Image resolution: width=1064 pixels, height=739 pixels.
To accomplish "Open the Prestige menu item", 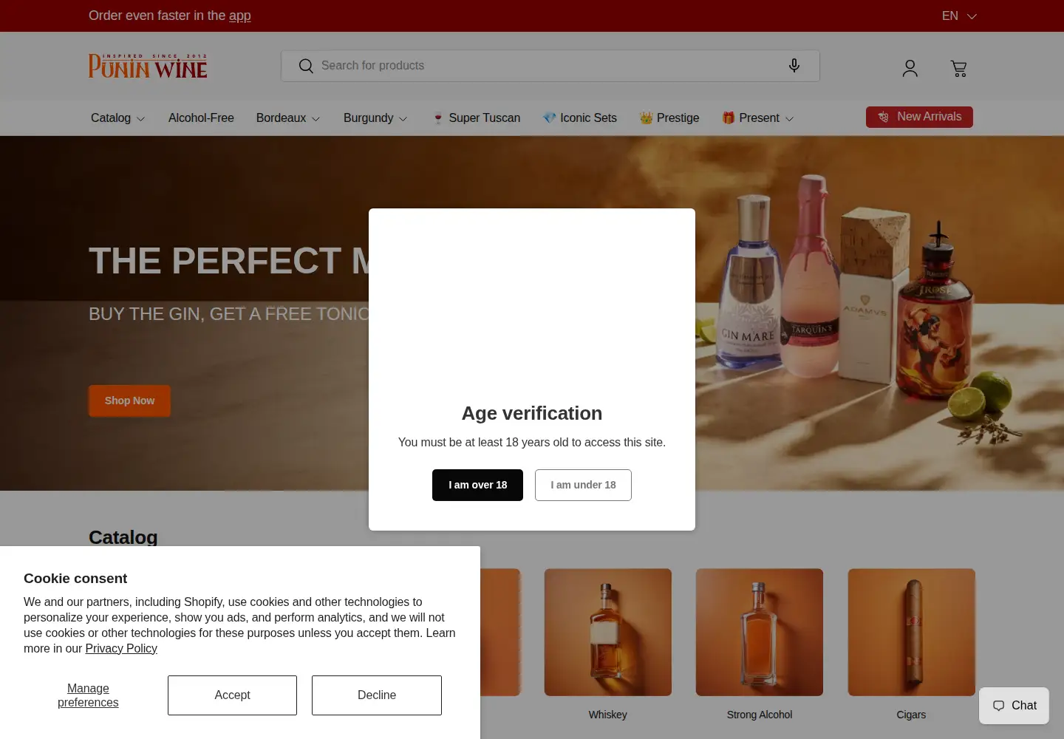I will click(669, 118).
